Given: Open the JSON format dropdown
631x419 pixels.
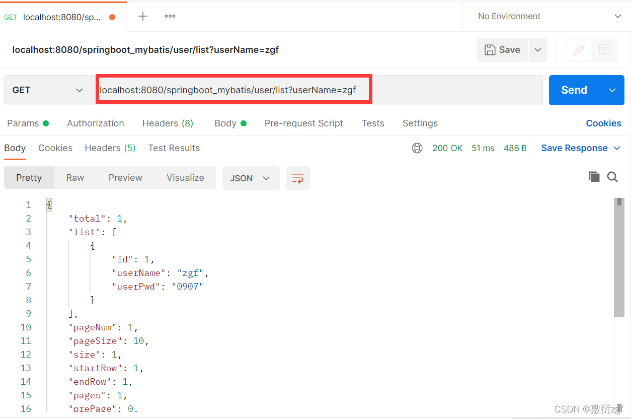Looking at the screenshot, I should 251,178.
